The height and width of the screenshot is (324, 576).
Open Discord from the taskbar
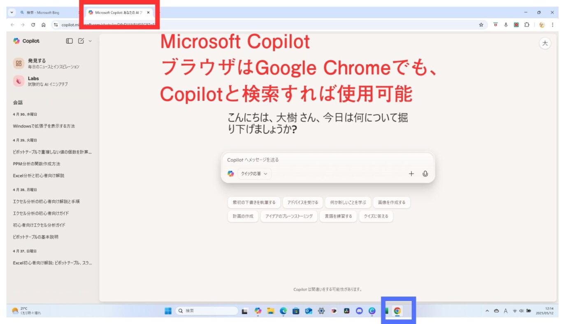359,311
